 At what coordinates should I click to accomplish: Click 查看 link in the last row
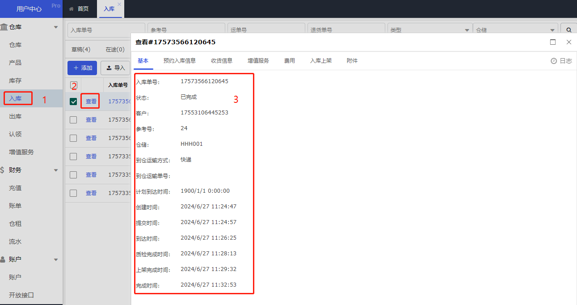(91, 193)
